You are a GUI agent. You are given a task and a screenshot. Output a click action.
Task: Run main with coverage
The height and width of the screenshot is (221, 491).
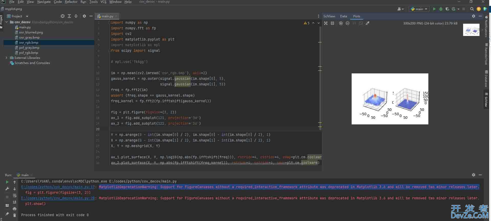click(447, 9)
